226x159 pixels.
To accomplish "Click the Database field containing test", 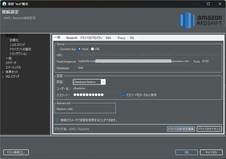I will point(149,68).
